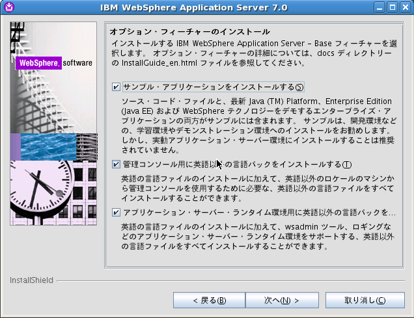Click the IBM WebSphere Application Server title text
Image resolution: width=414 pixels, height=318 pixels.
[206, 8]
